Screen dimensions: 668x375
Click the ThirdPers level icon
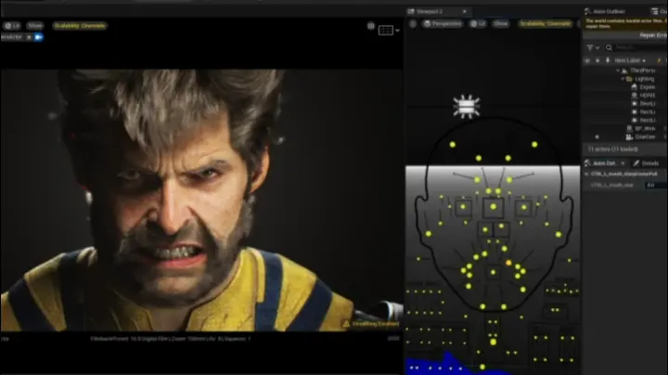coord(624,71)
